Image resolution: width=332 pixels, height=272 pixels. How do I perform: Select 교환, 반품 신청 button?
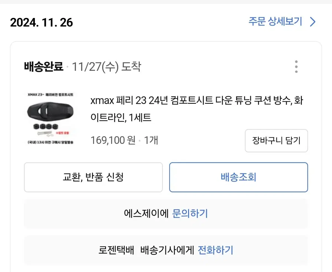pyautogui.click(x=93, y=177)
